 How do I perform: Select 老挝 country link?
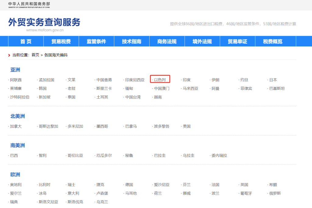(71, 88)
